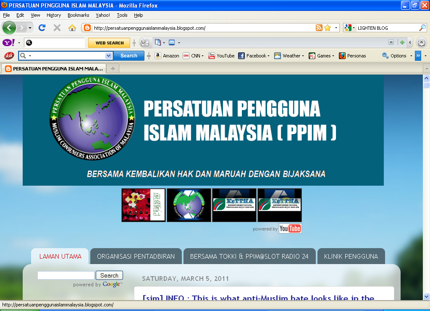
Task: Play the globe logo video thumbnail
Action: pos(189,205)
